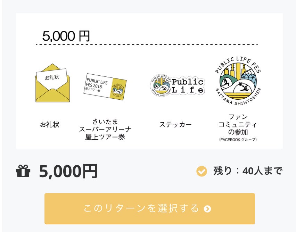Click the orange checkmark icon near remaining count
296x232 pixels.
202,171
